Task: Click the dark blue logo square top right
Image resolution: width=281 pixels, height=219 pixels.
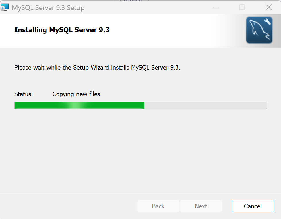Action: [x=259, y=30]
